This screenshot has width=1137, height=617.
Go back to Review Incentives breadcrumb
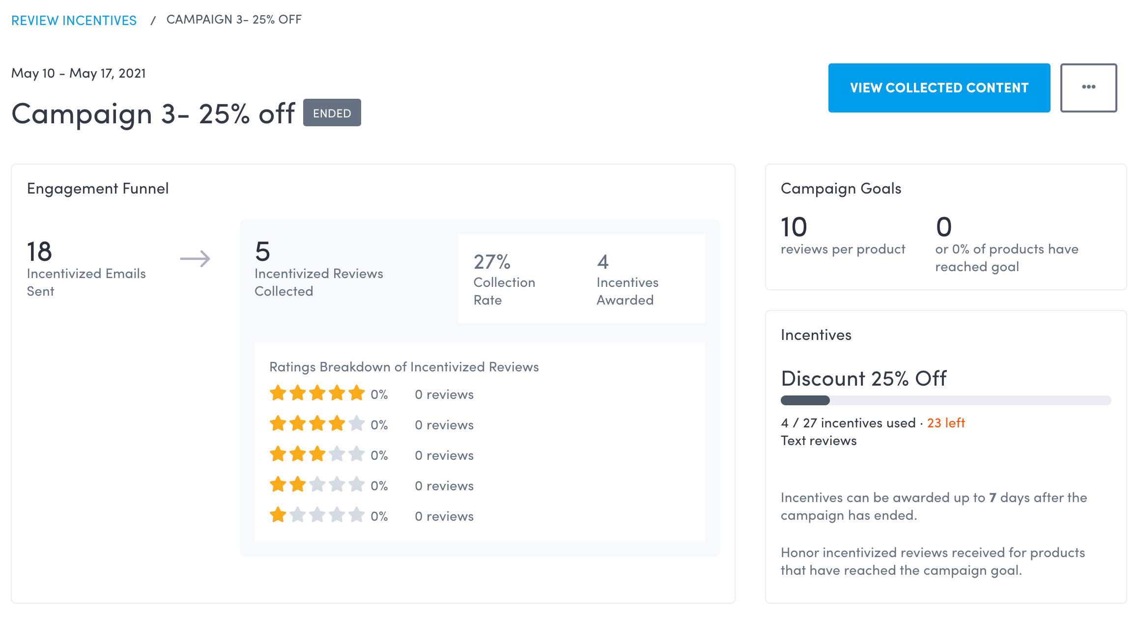(74, 20)
